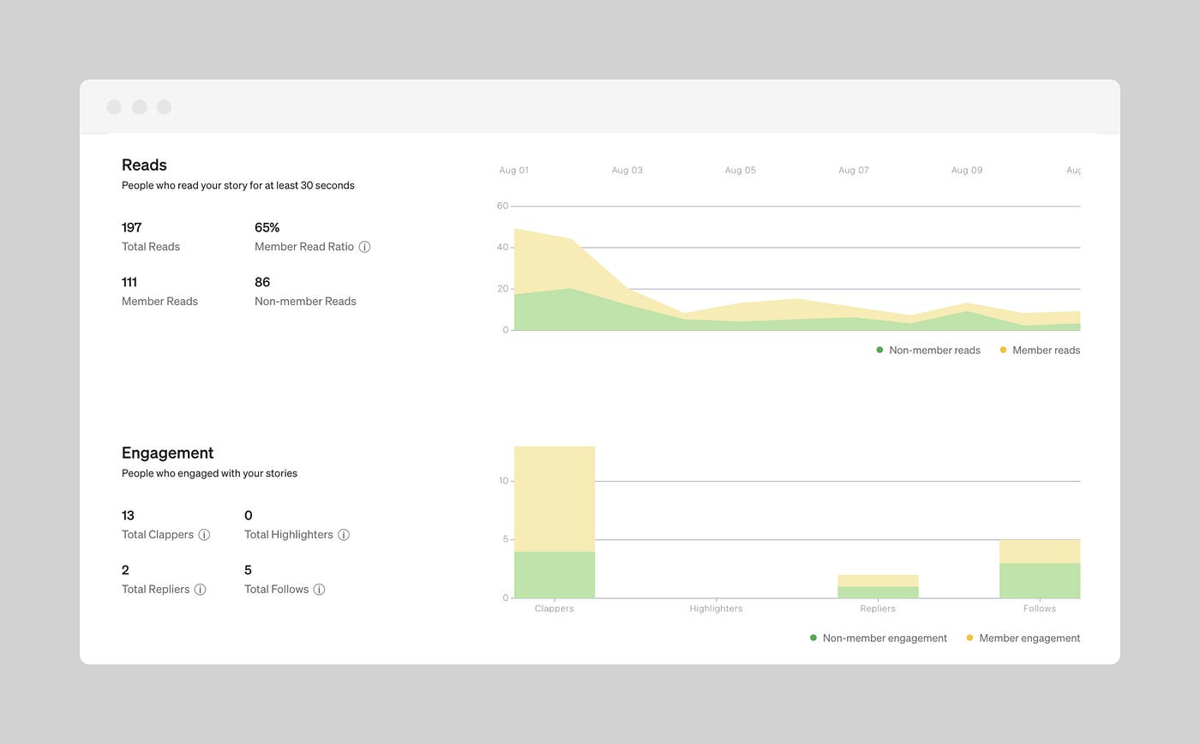1200x744 pixels.
Task: Select the Clappers bar in engagement chart
Action: click(555, 522)
